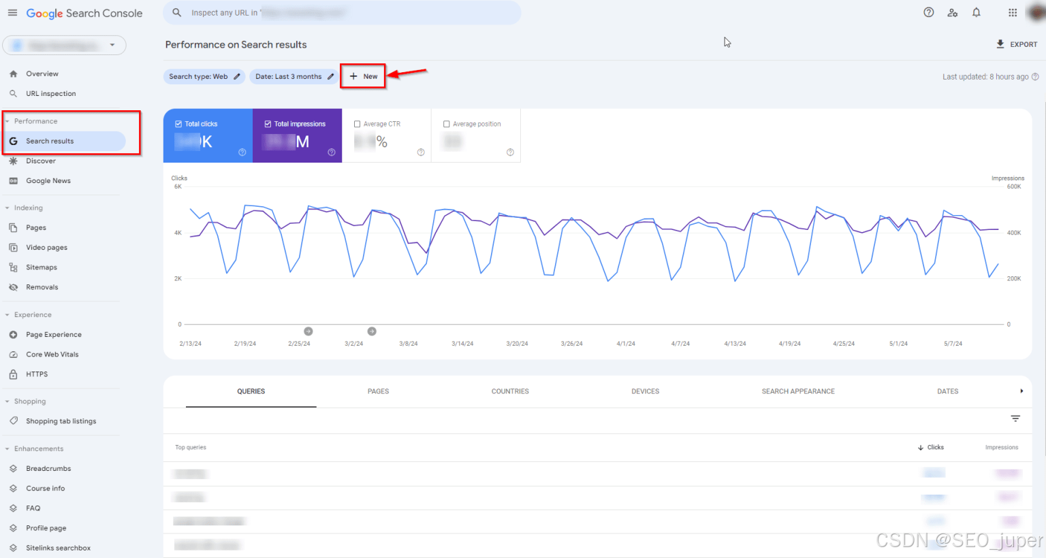The width and height of the screenshot is (1046, 558).
Task: Toggle the Total impressions metric checkbox
Action: [x=268, y=124]
